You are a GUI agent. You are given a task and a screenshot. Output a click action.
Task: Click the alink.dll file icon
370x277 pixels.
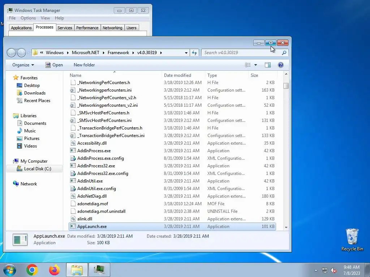pyautogui.click(x=73, y=219)
